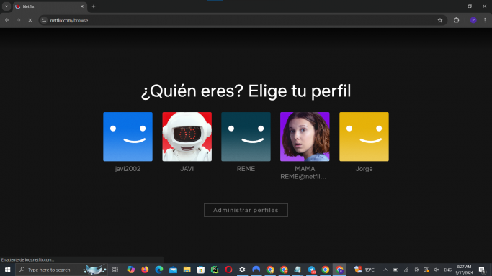The height and width of the screenshot is (276, 492).
Task: Open a new browser tab
Action: (x=94, y=6)
